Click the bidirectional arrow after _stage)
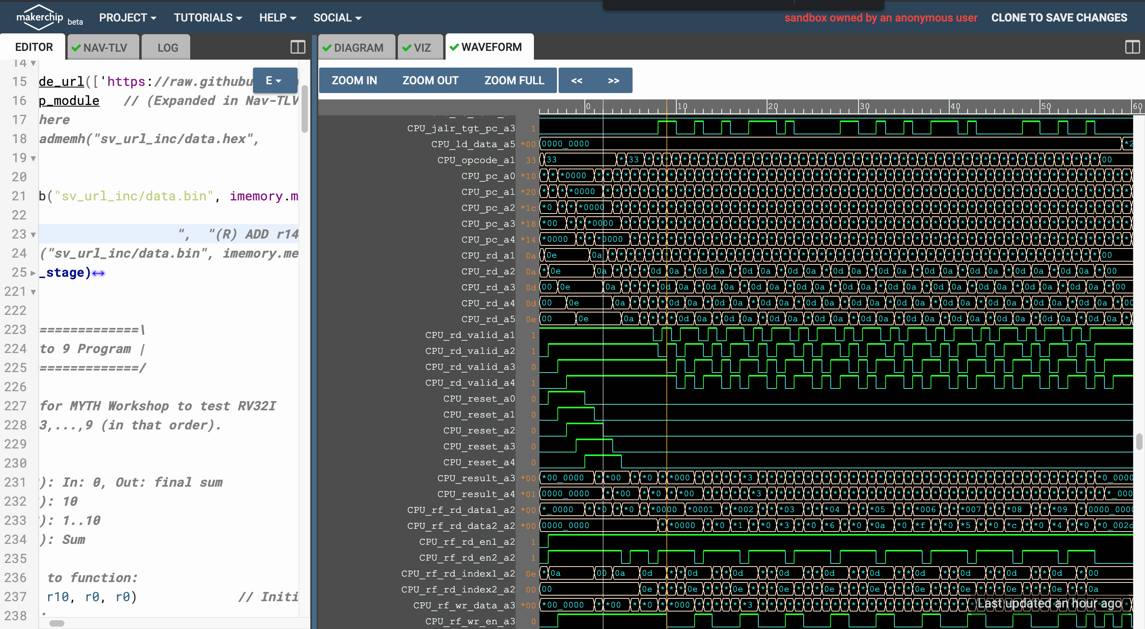The image size is (1145, 629). [98, 273]
